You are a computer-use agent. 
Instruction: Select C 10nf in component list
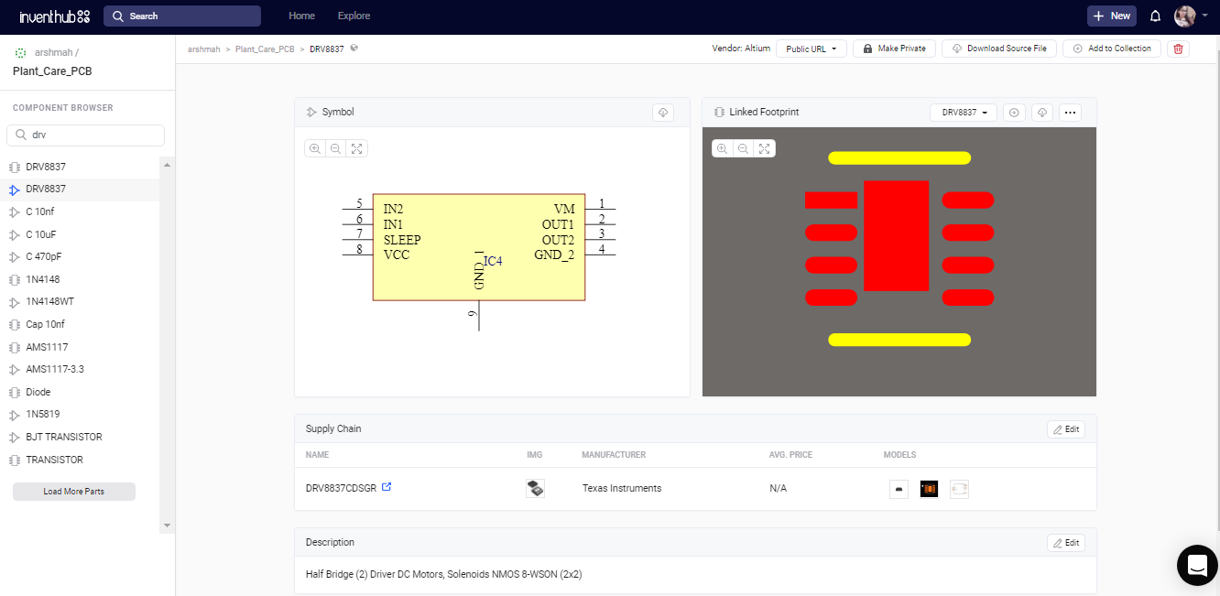pos(80,211)
